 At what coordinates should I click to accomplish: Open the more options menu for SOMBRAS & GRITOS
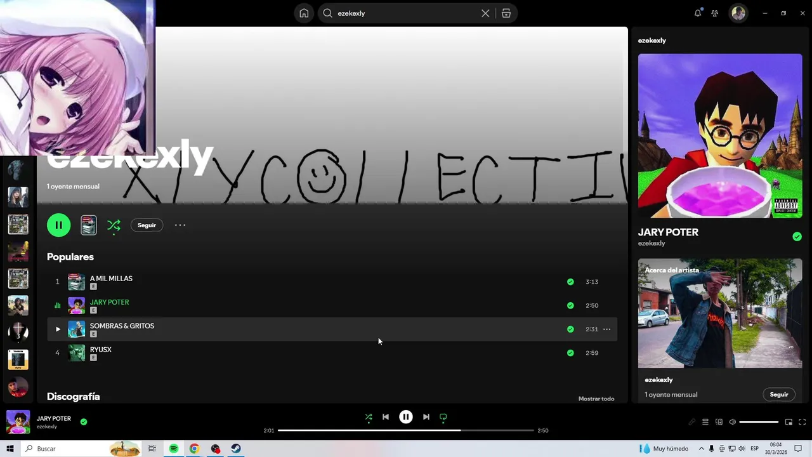click(606, 329)
